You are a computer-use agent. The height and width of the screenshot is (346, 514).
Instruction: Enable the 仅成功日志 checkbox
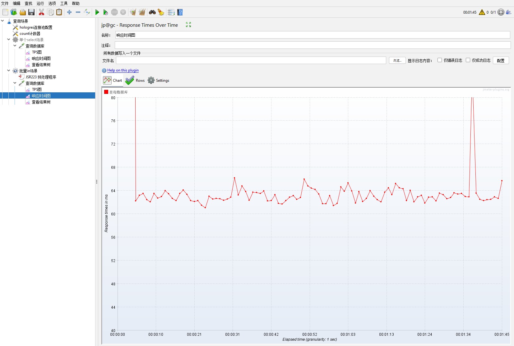point(468,60)
